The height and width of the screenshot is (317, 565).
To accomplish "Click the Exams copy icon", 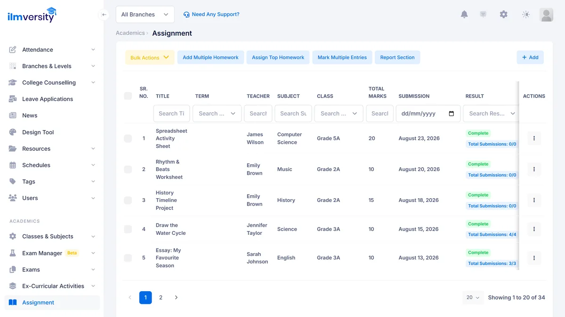I will [13, 270].
